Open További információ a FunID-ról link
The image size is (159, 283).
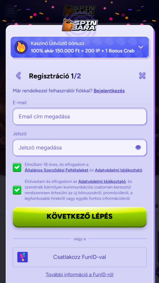pyautogui.click(x=79, y=275)
